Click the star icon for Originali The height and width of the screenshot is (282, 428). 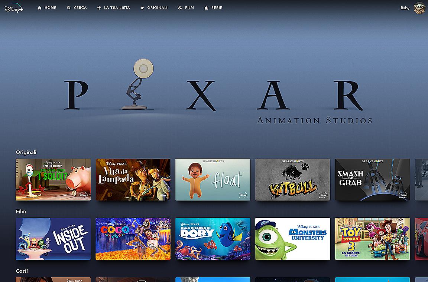[x=142, y=8]
